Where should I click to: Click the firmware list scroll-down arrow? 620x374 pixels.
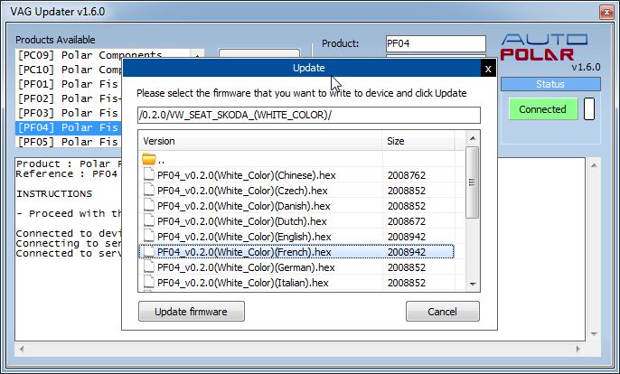pos(473,285)
